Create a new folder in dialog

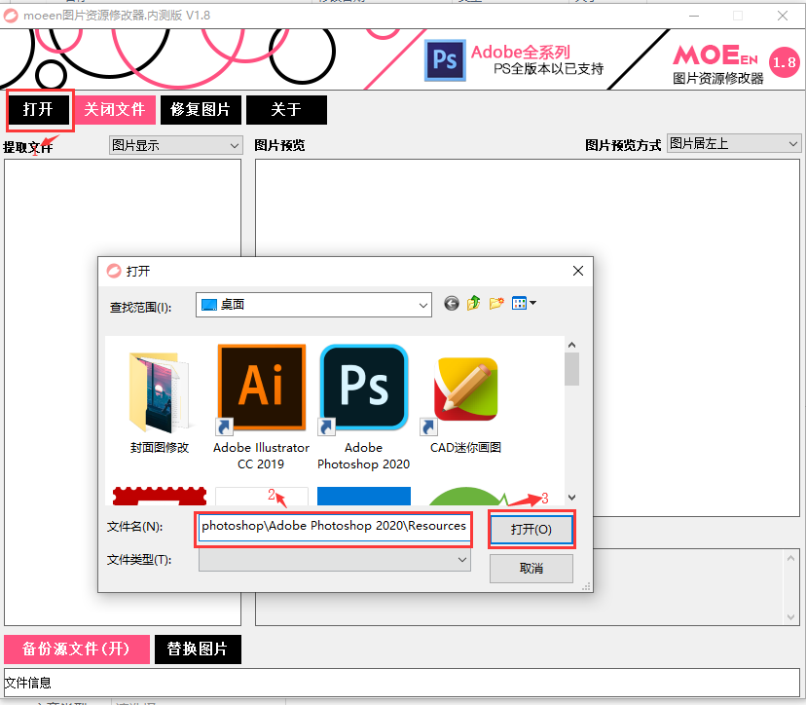(496, 303)
